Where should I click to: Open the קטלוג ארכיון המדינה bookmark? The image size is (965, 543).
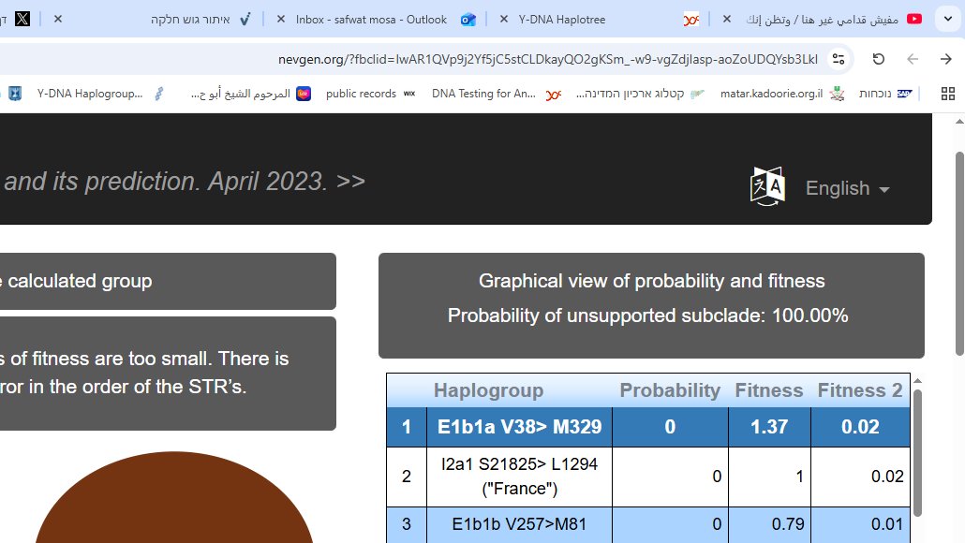640,94
